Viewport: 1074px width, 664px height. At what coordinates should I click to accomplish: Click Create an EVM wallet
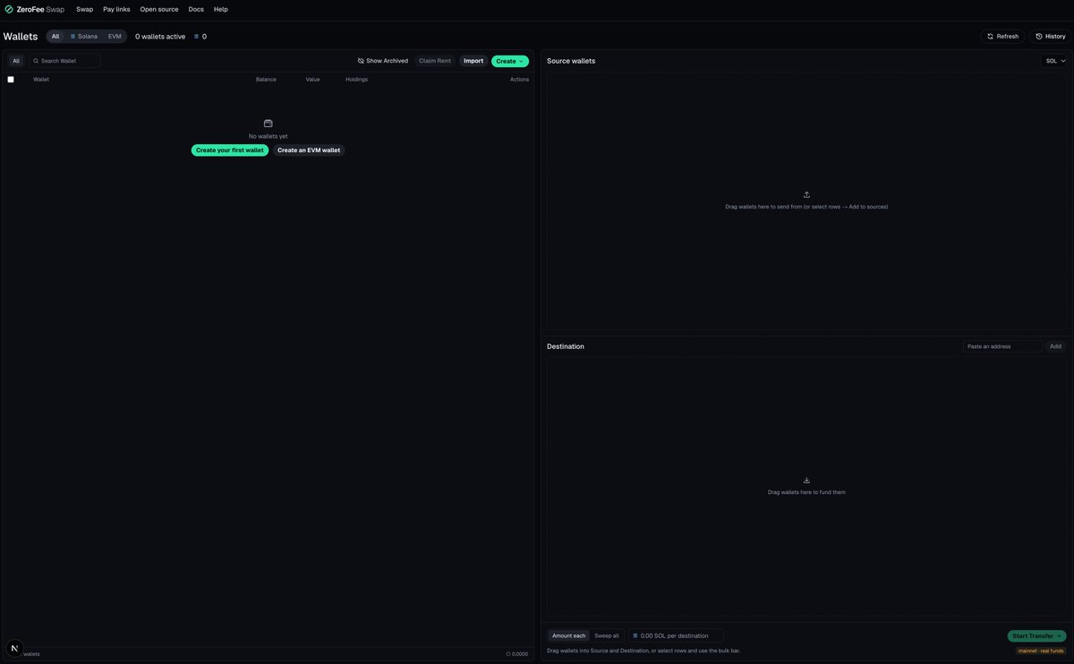pos(309,150)
